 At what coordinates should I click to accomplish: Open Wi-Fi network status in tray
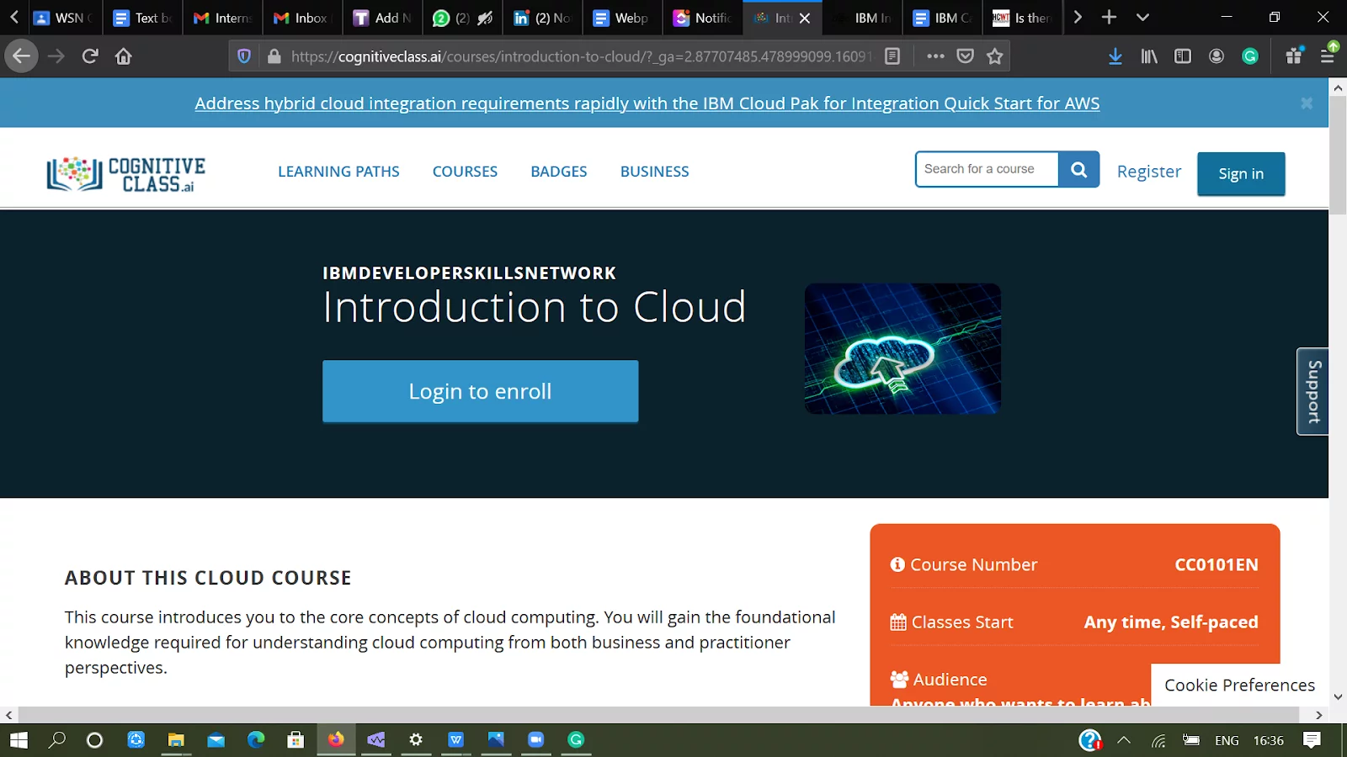(1159, 740)
